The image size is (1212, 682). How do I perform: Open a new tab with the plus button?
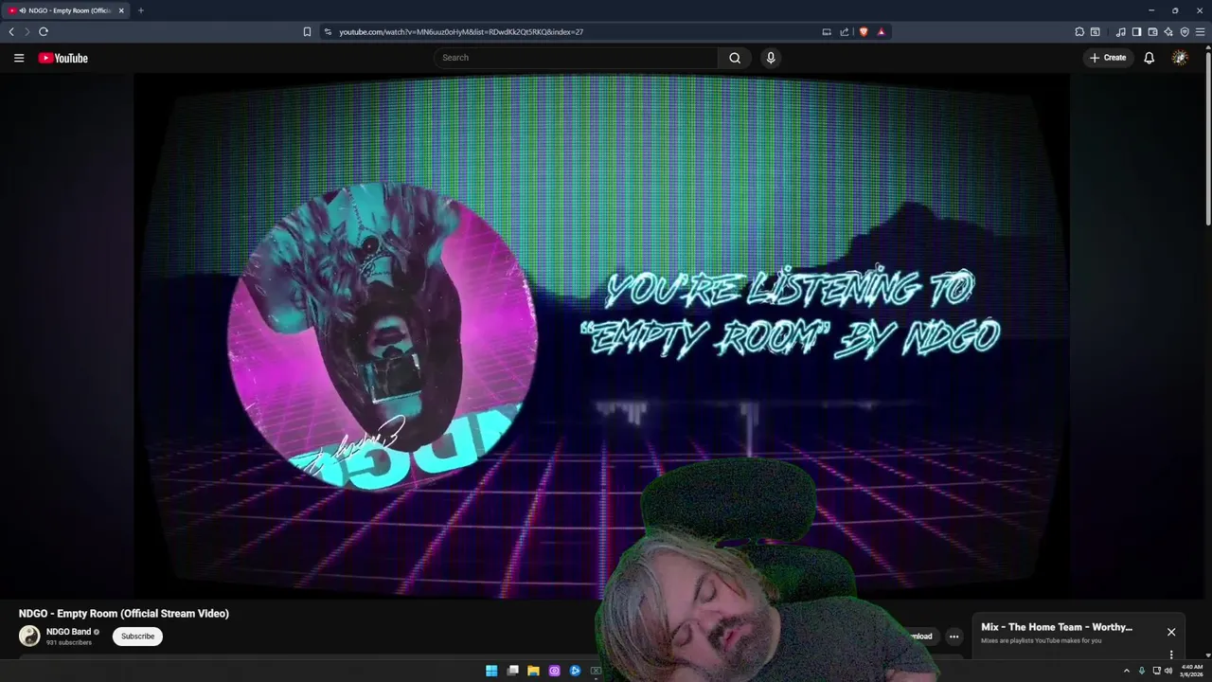coord(141,10)
